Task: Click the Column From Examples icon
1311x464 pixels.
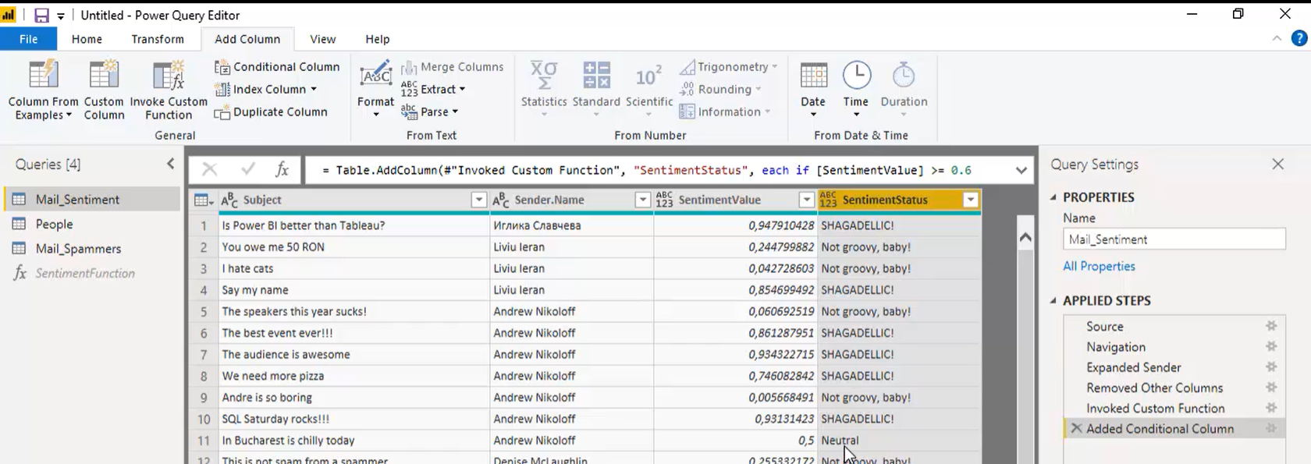Action: [x=43, y=76]
